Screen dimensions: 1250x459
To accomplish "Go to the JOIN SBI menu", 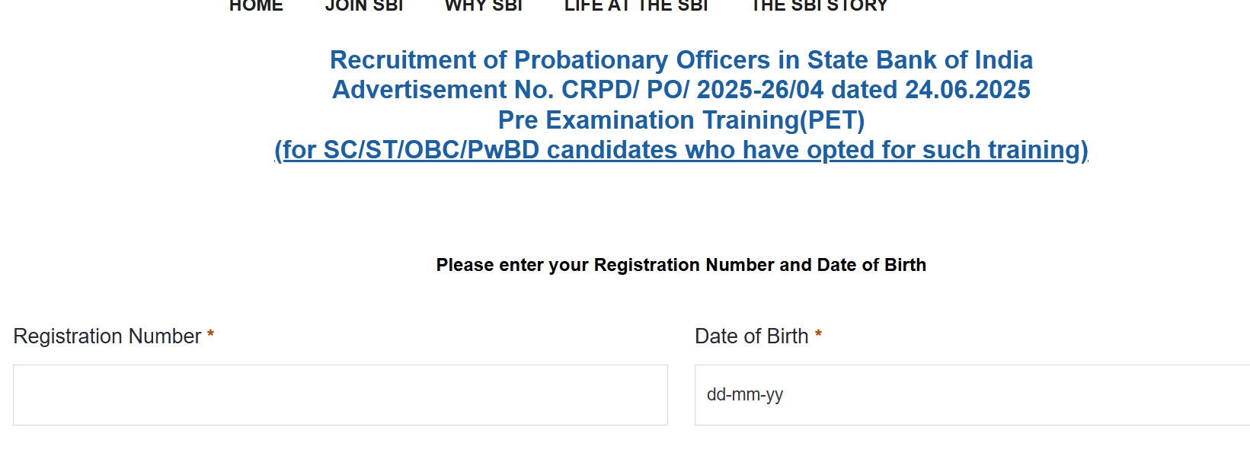I will 364,5.
